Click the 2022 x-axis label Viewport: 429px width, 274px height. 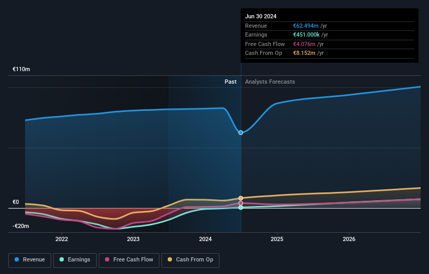[x=62, y=239]
